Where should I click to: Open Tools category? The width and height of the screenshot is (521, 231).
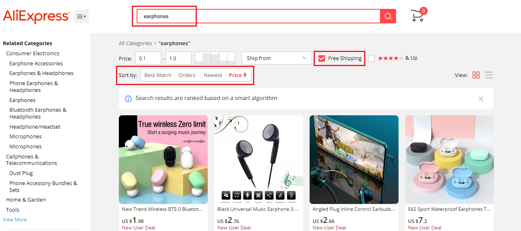click(13, 210)
